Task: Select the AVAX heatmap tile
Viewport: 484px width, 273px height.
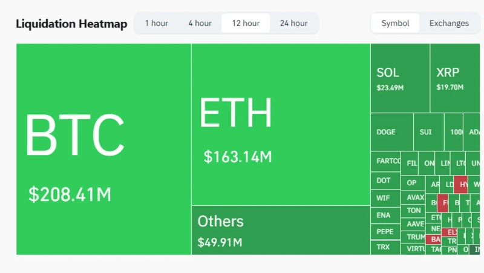Action: tap(415, 197)
